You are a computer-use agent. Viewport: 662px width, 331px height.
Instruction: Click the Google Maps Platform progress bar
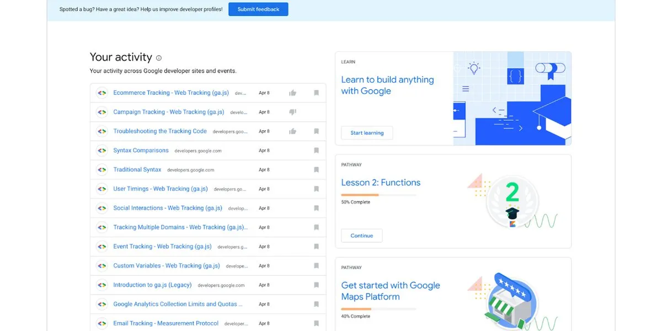point(378,309)
